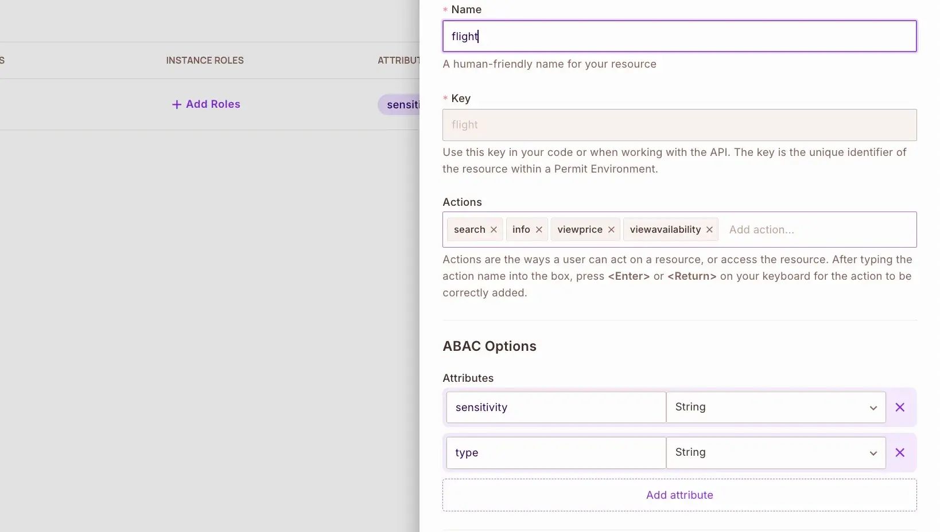940x532 pixels.
Task: Delete the sensitivity attribute row
Action: point(900,407)
